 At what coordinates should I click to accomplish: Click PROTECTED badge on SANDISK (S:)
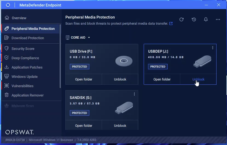(79, 113)
